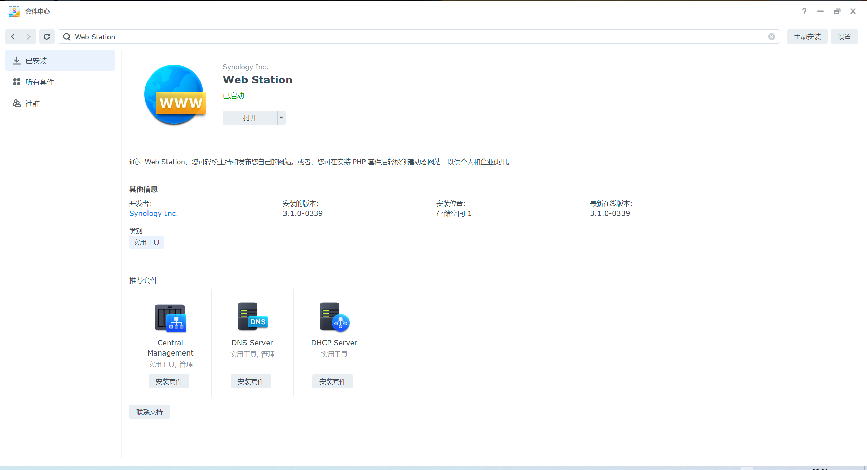This screenshot has height=470, width=867.
Task: Click the 推荐套件 section heading
Action: click(143, 280)
